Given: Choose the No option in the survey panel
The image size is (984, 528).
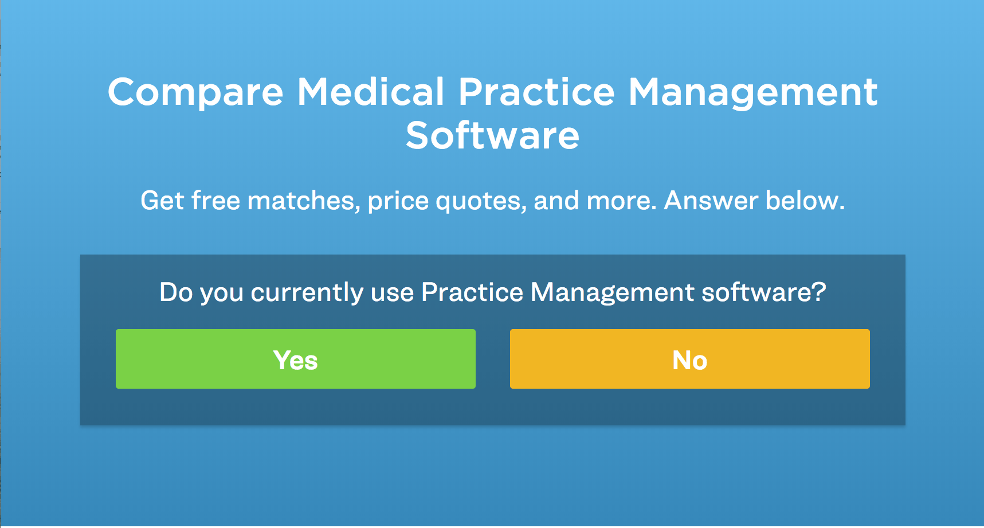Looking at the screenshot, I should tap(690, 359).
